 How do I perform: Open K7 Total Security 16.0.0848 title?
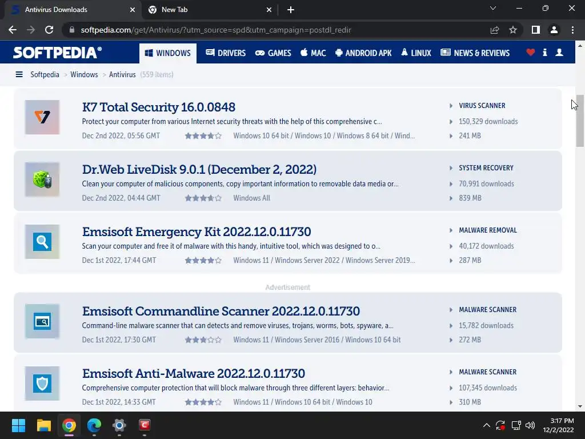[159, 107]
